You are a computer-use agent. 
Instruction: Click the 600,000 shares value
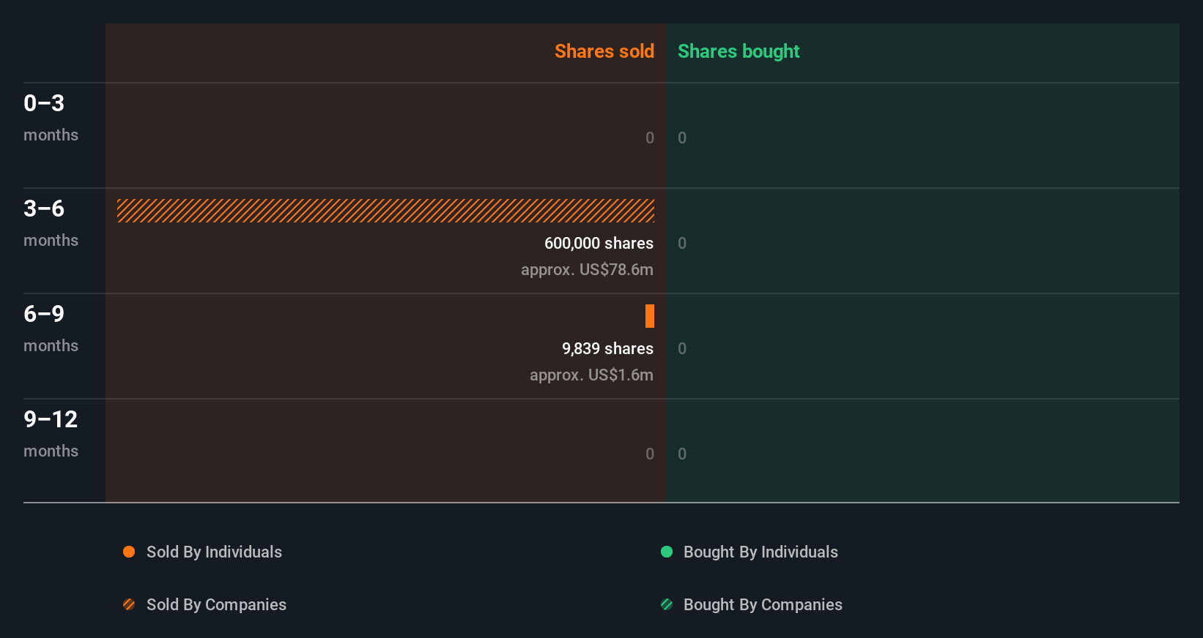[x=599, y=243]
